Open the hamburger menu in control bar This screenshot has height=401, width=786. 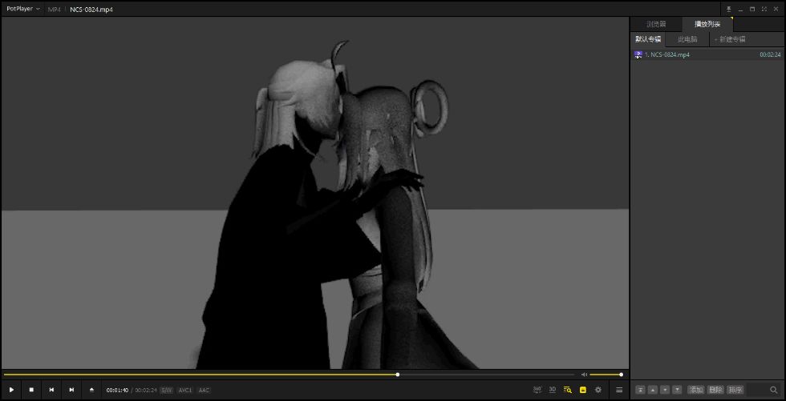[618, 390]
